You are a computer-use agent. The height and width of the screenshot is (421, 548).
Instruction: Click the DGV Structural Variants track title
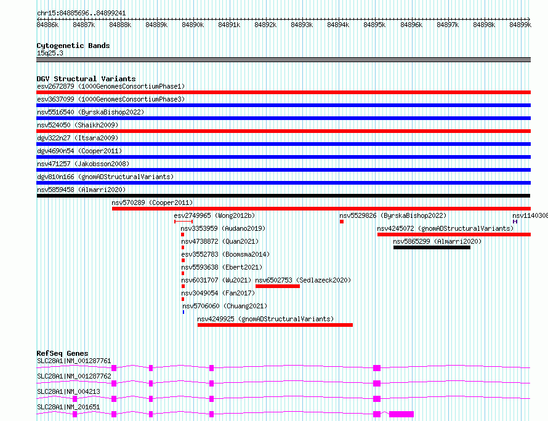tap(86, 79)
